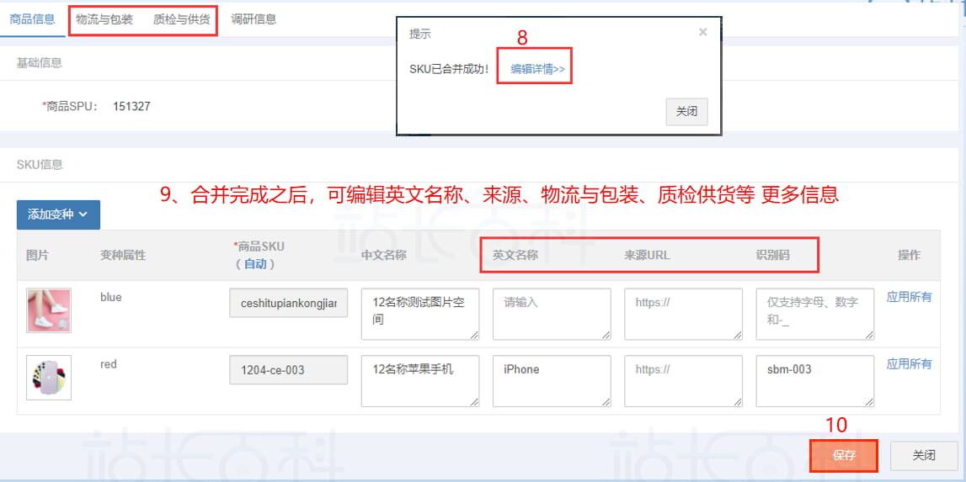
Task: Click the 英文名称 column header
Action: point(515,255)
